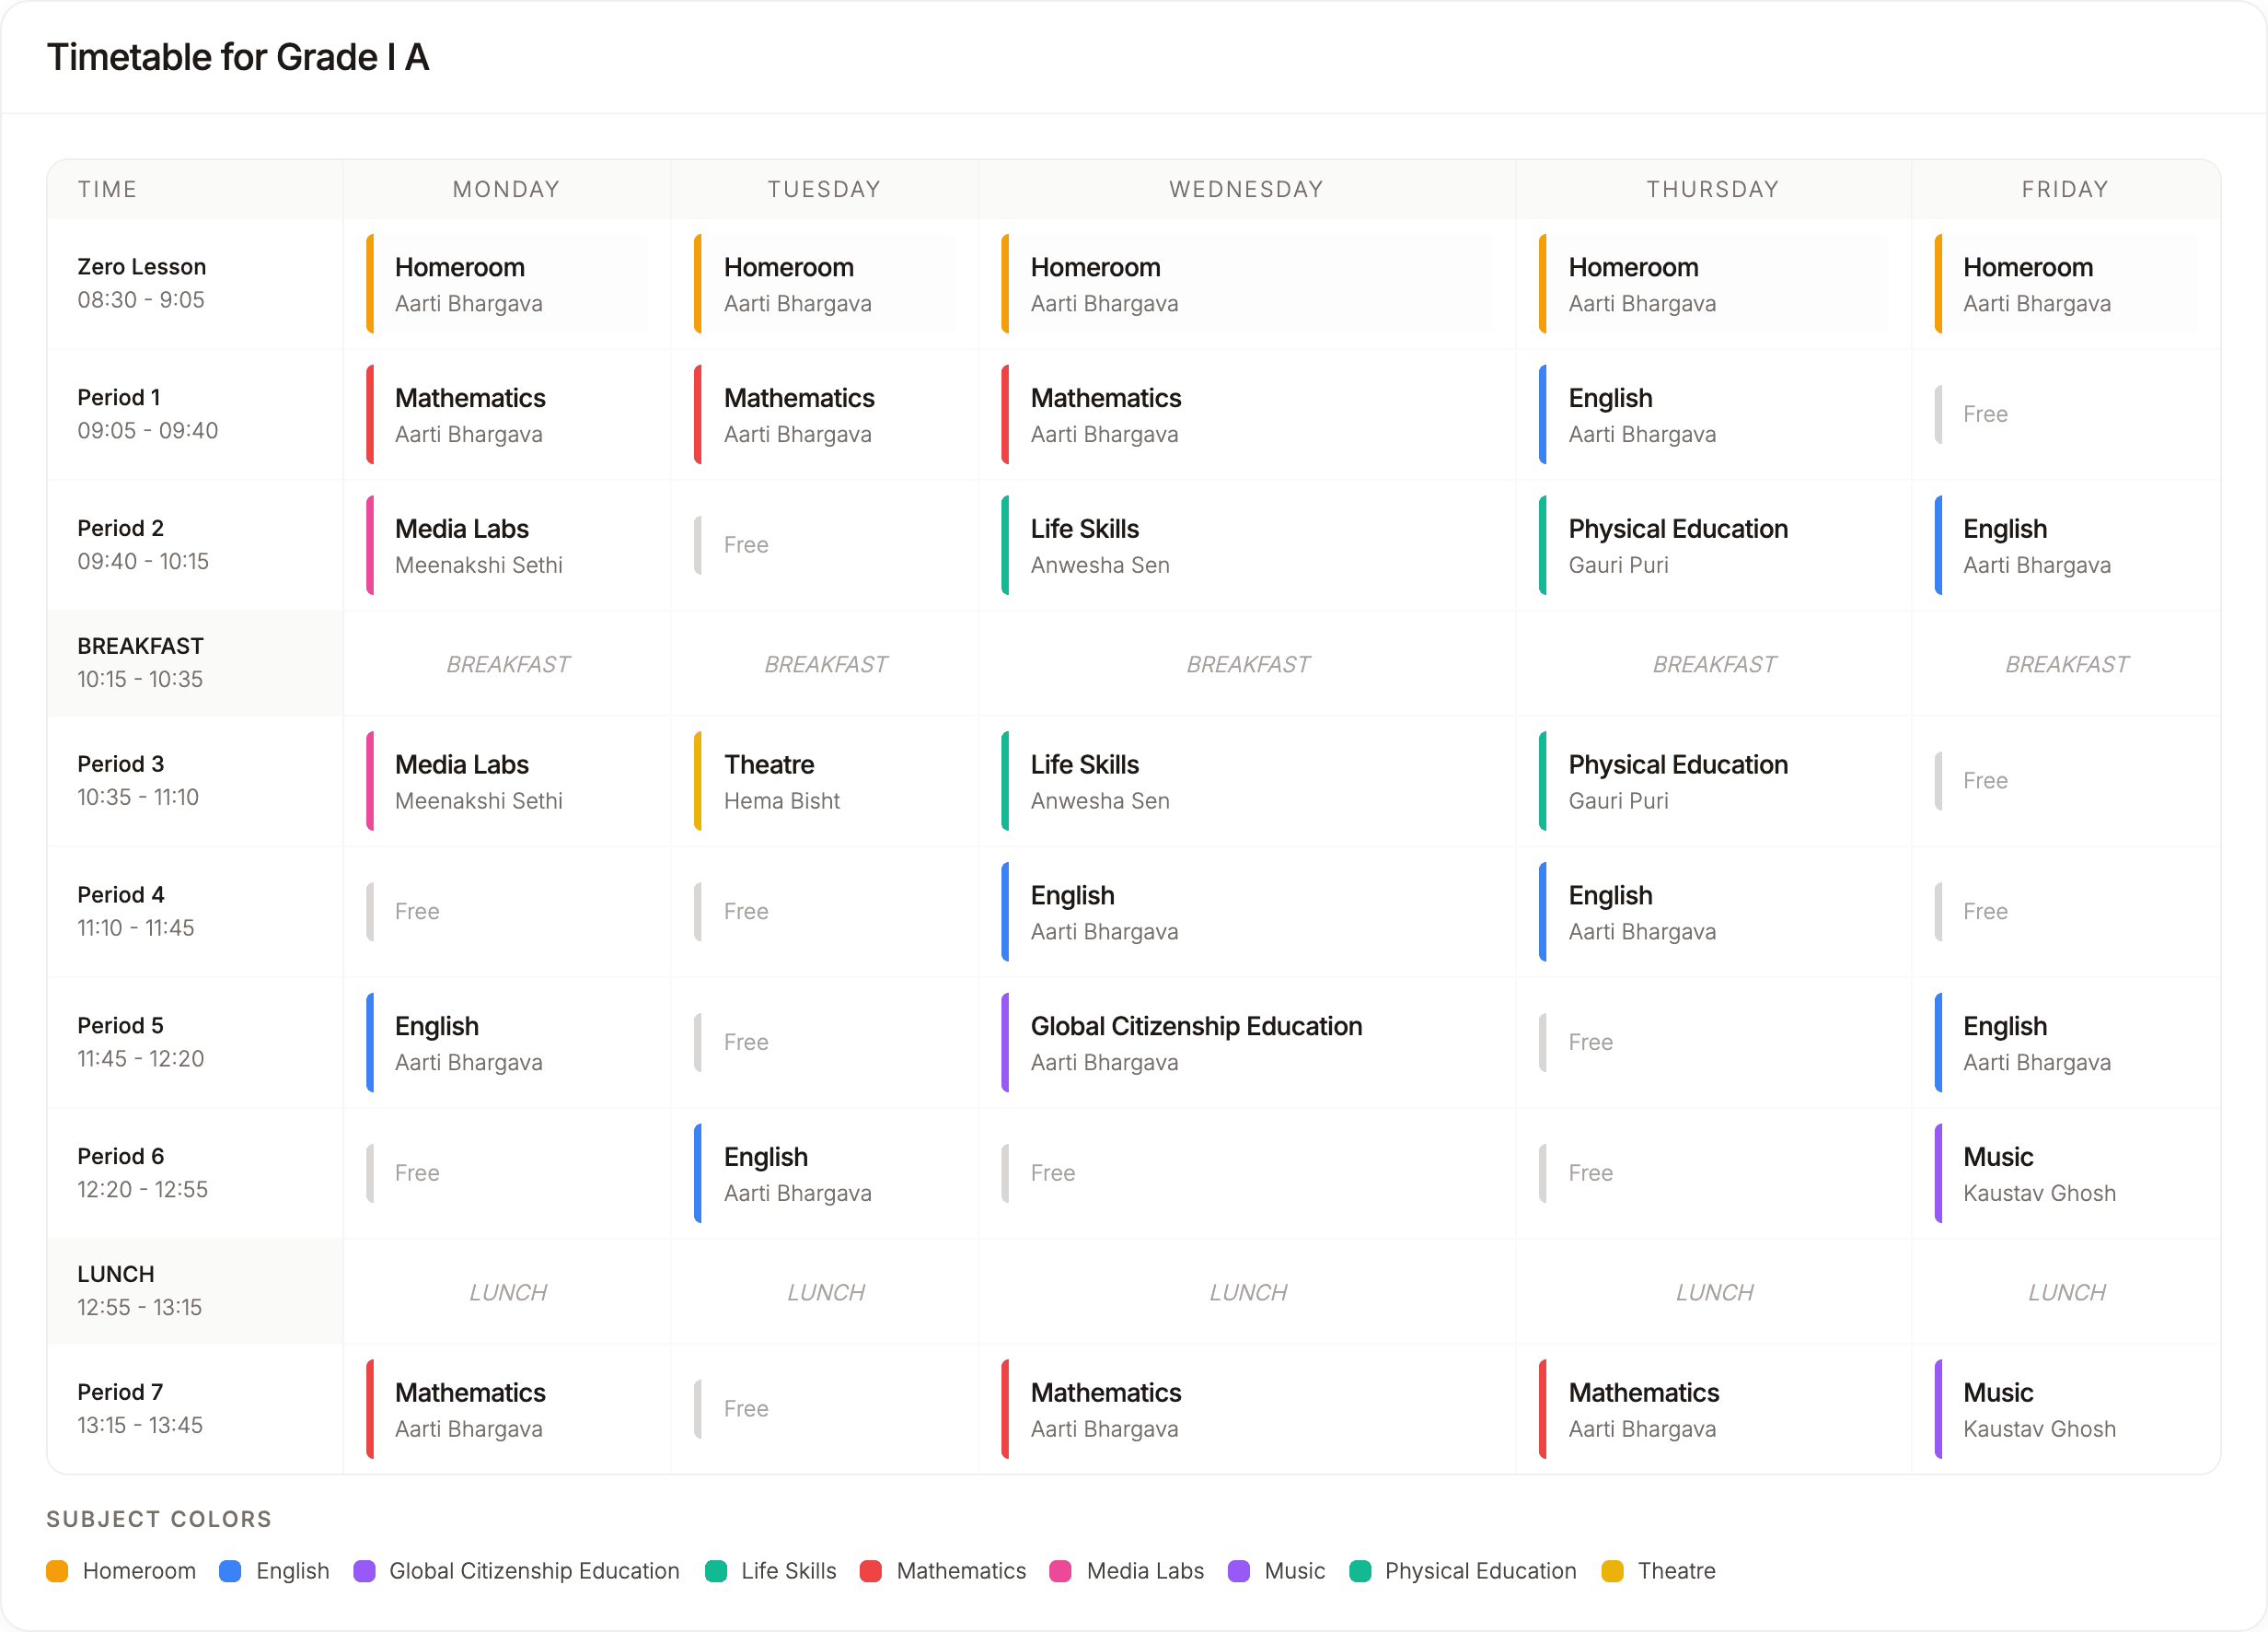Open Tuesday's Theatre class with Hema Bisht

tap(824, 782)
